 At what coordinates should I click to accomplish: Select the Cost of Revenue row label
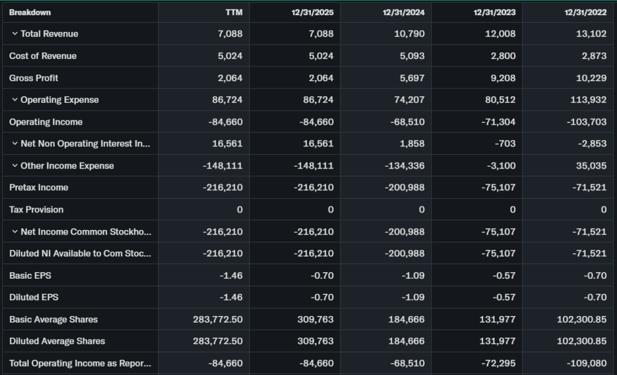[43, 56]
